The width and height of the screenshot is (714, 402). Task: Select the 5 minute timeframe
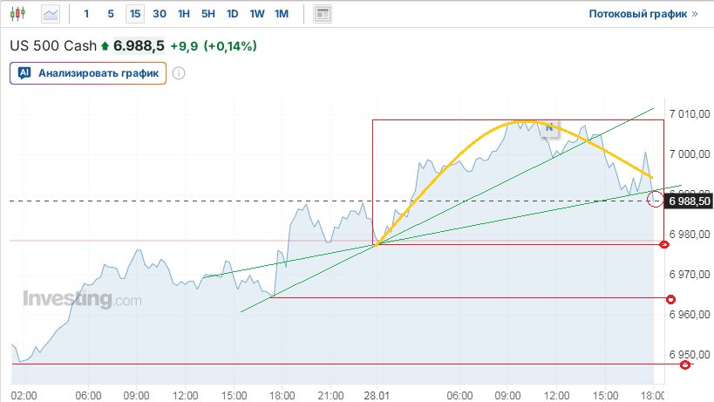click(x=110, y=14)
